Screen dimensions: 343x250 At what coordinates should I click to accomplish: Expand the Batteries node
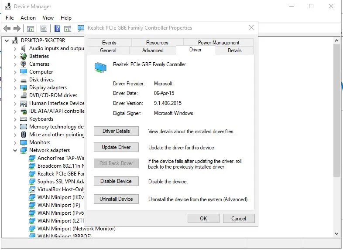15,57
